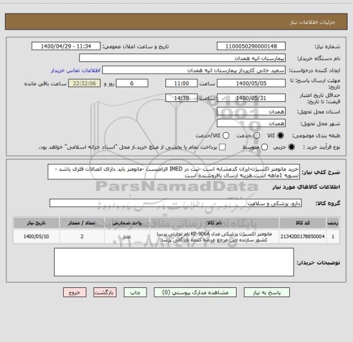Click the delivery province field همدان
The height and width of the screenshot is (342, 353).
tap(251, 112)
